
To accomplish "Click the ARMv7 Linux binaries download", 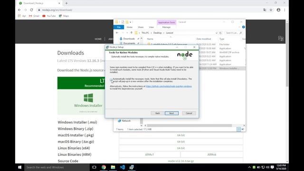I will 150,154.
